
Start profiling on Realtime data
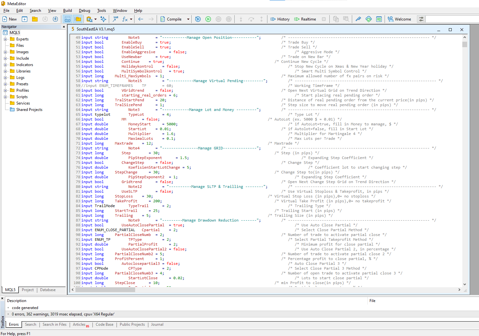305,19
